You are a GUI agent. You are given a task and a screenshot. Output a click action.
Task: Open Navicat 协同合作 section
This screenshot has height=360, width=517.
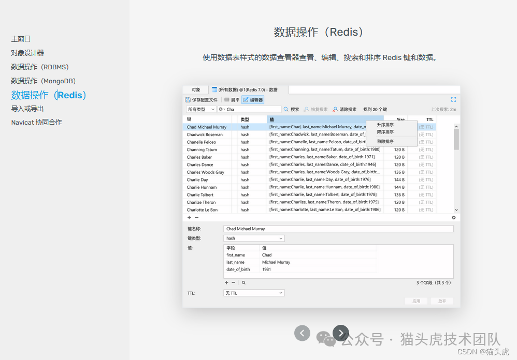(x=37, y=123)
